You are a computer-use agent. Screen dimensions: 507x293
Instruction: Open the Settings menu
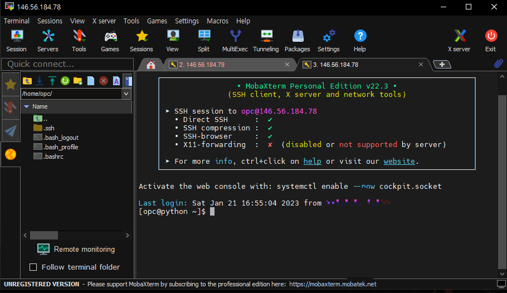point(187,21)
